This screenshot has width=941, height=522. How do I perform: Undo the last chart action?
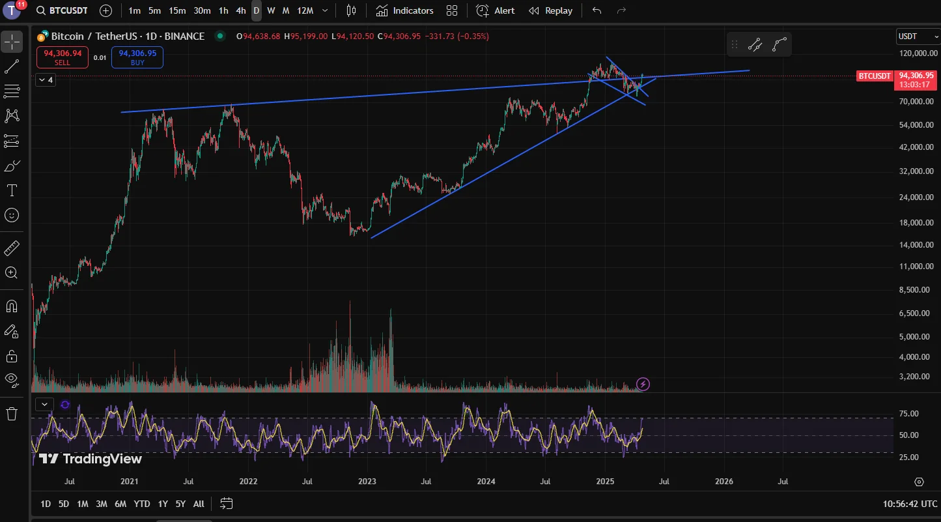click(x=597, y=10)
